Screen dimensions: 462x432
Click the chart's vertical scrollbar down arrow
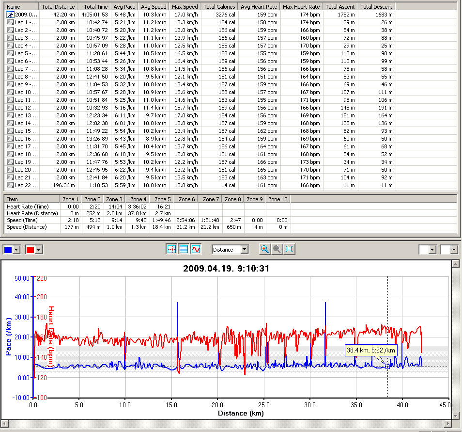tap(455, 416)
